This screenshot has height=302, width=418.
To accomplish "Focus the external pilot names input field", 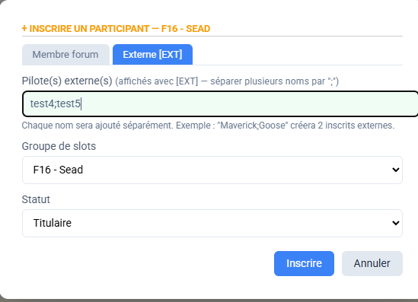I will pos(220,104).
